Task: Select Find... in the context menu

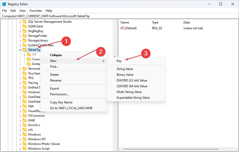Action: (74, 67)
